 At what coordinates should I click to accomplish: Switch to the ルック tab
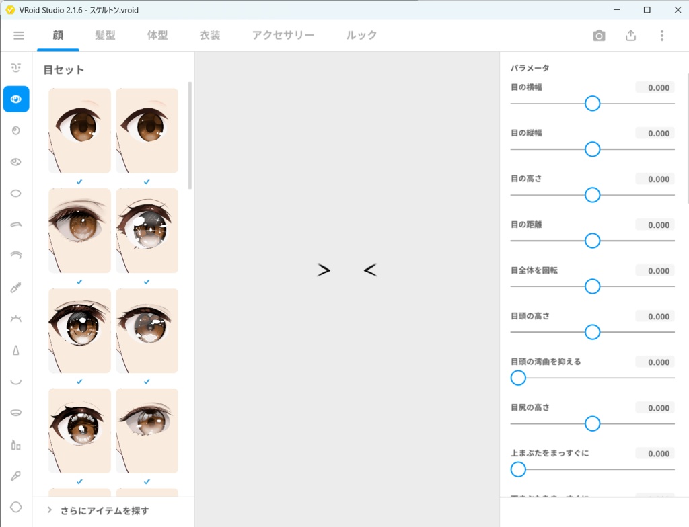coord(361,35)
